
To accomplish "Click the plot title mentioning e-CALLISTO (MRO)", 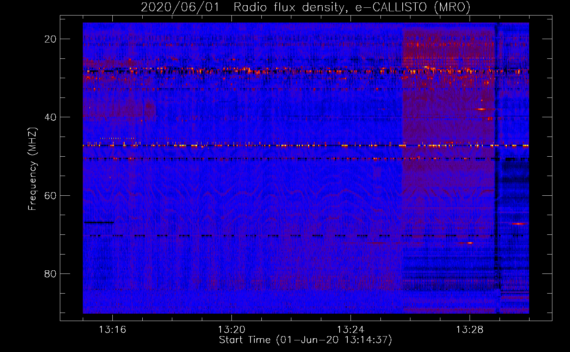I will coord(305,7).
